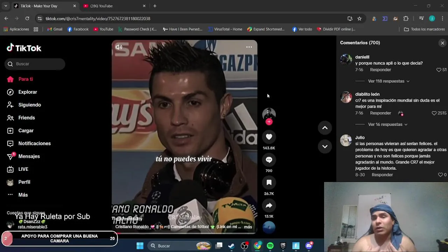Open the Windows Start menu
Screen dimensions: 448x252
(x=140, y=246)
